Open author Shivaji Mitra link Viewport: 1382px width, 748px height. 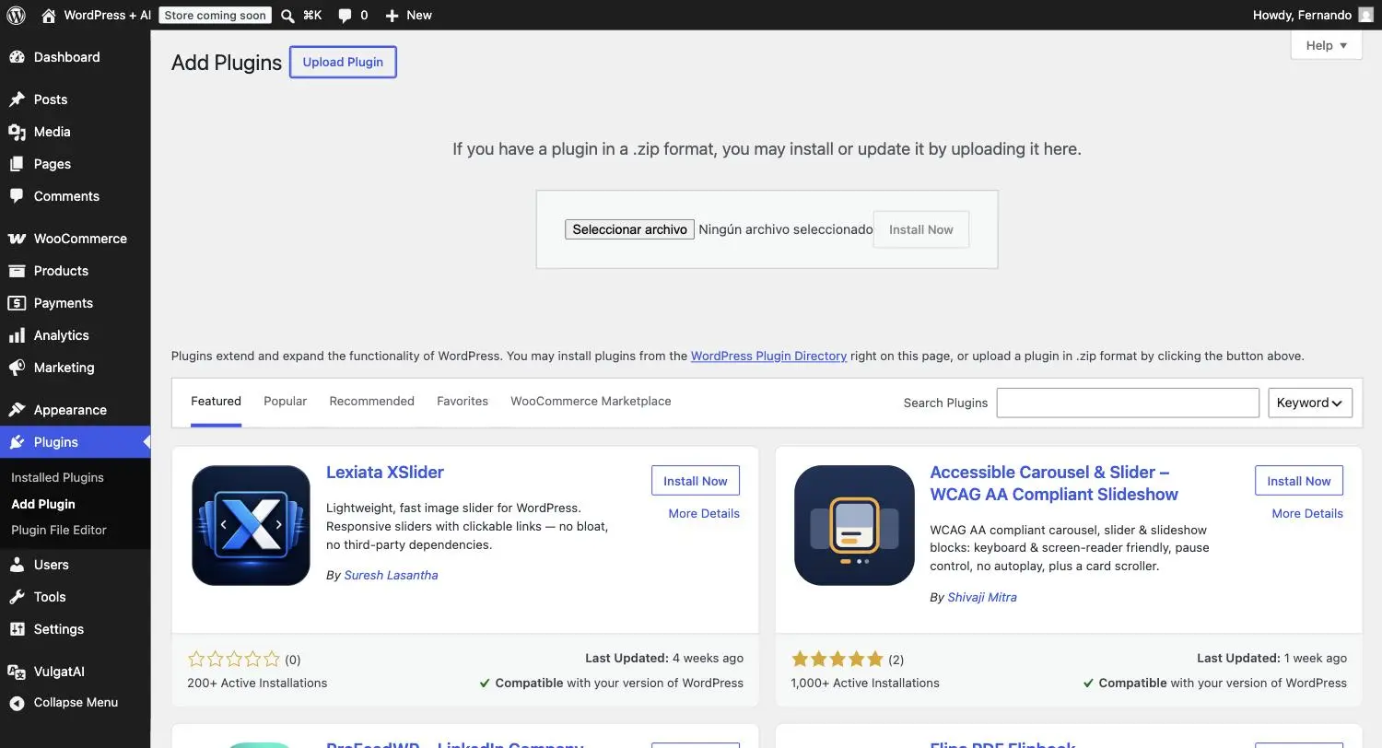pos(982,597)
